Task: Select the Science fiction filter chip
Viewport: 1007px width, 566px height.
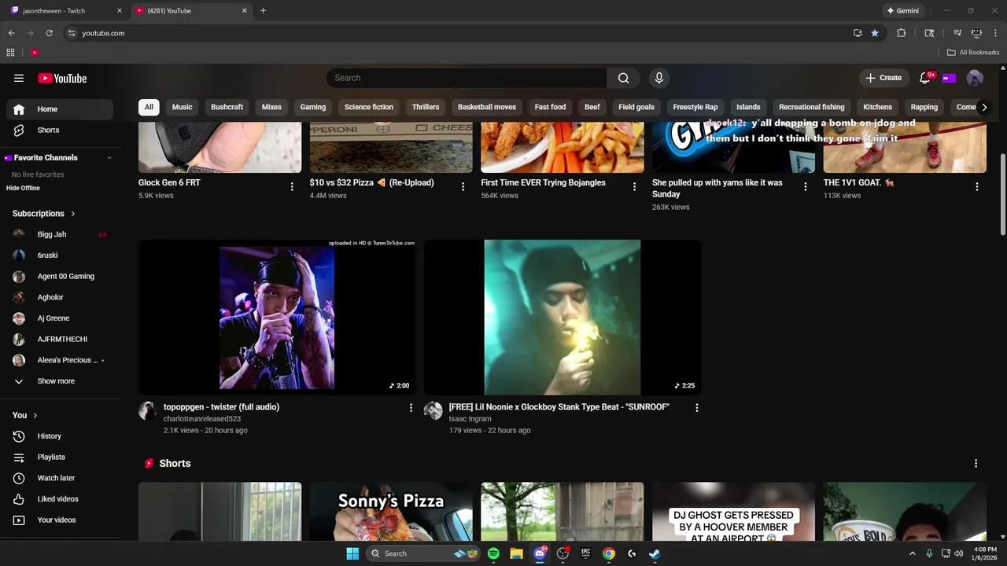Action: pyautogui.click(x=369, y=107)
